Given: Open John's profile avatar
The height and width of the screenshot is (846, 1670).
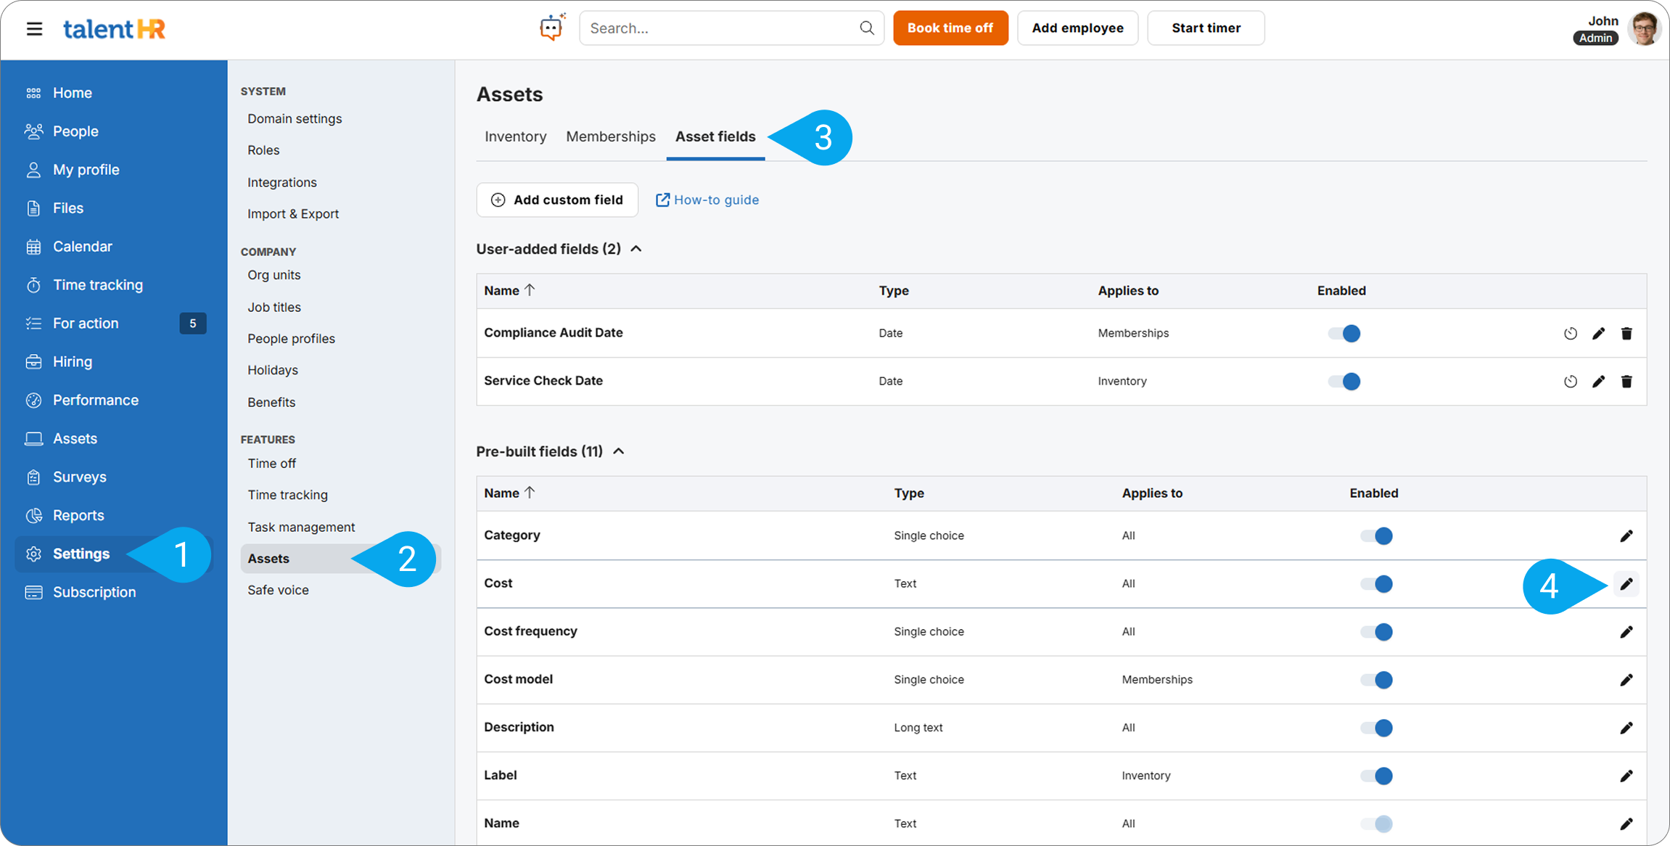Looking at the screenshot, I should tap(1643, 29).
